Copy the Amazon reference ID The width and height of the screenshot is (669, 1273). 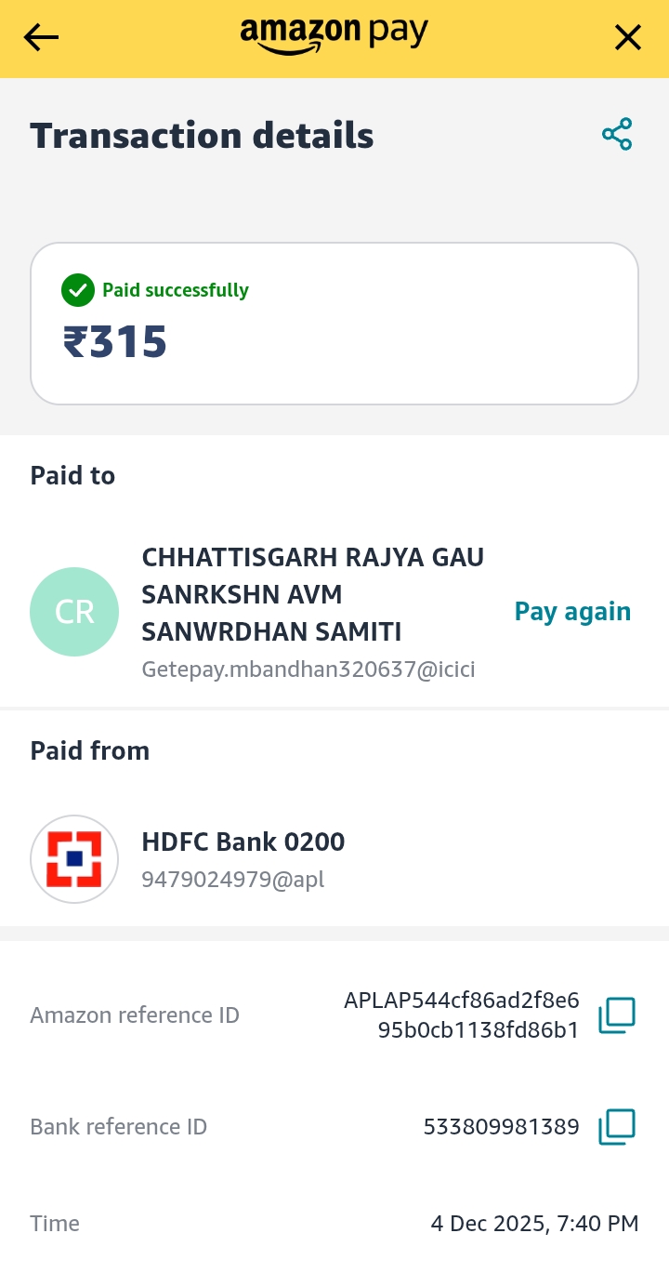click(x=617, y=1014)
